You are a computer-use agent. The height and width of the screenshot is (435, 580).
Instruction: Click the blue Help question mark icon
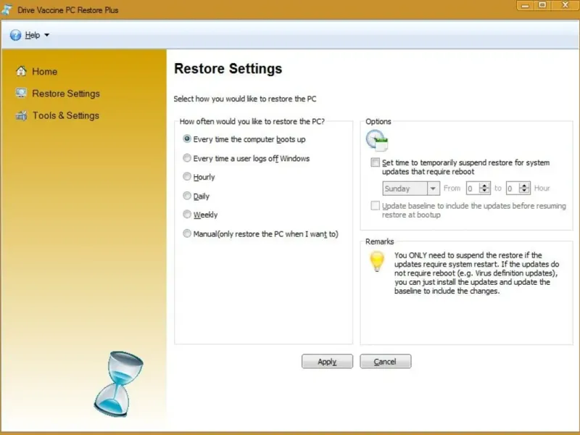click(x=15, y=35)
